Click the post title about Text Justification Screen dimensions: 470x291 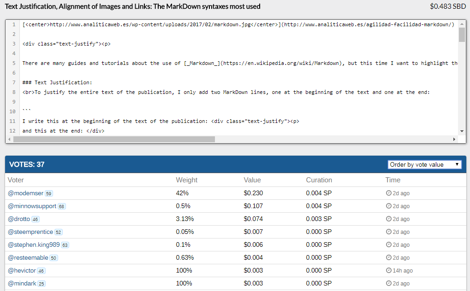[132, 6]
